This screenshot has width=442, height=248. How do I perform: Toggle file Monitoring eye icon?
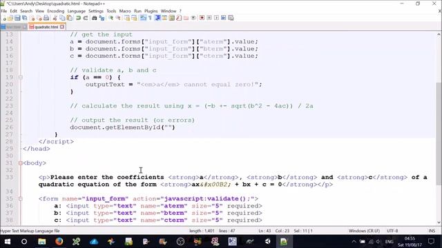pos(193,18)
